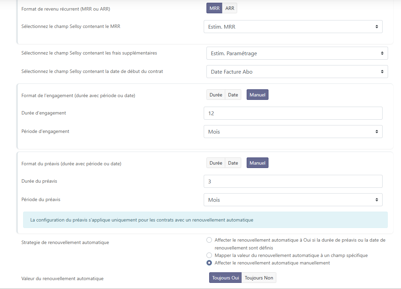Click the Durée d'engagement input field
The width and height of the screenshot is (401, 289).
tap(293, 113)
